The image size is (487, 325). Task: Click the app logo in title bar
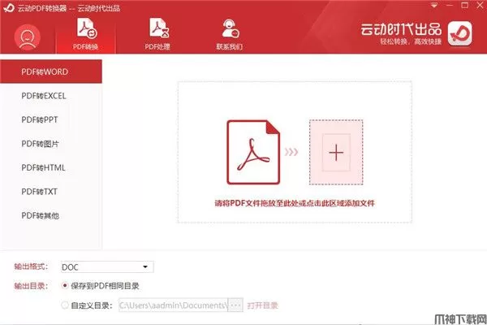pos(9,8)
